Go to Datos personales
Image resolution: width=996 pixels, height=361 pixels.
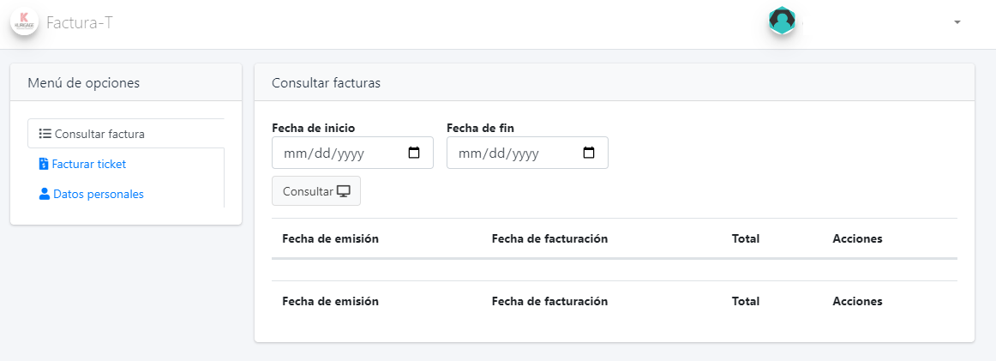(x=98, y=194)
